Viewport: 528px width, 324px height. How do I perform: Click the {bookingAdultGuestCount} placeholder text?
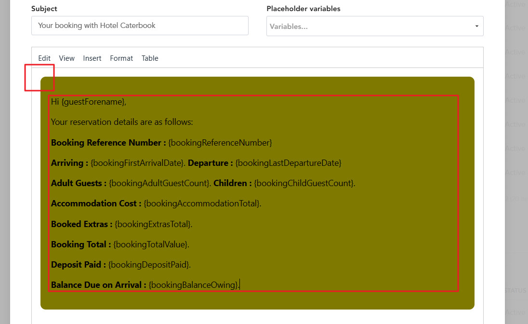tap(159, 183)
